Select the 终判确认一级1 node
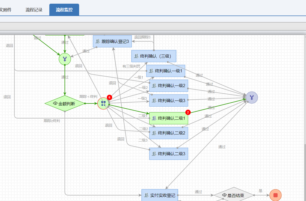 [x=166, y=71]
